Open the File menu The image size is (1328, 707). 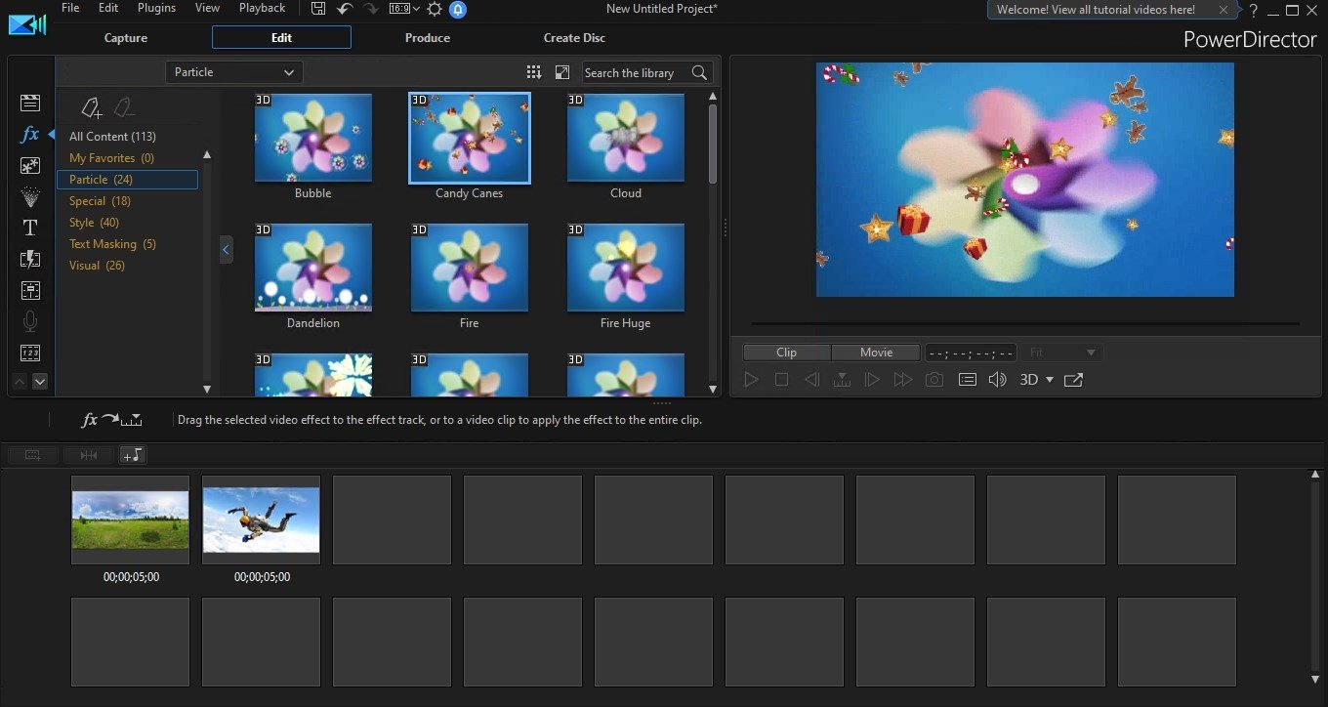[x=69, y=8]
